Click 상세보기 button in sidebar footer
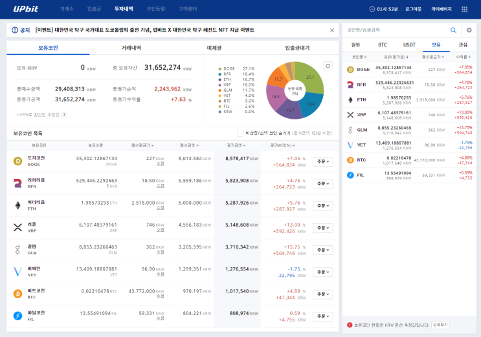The height and width of the screenshot is (337, 481). pos(440,325)
